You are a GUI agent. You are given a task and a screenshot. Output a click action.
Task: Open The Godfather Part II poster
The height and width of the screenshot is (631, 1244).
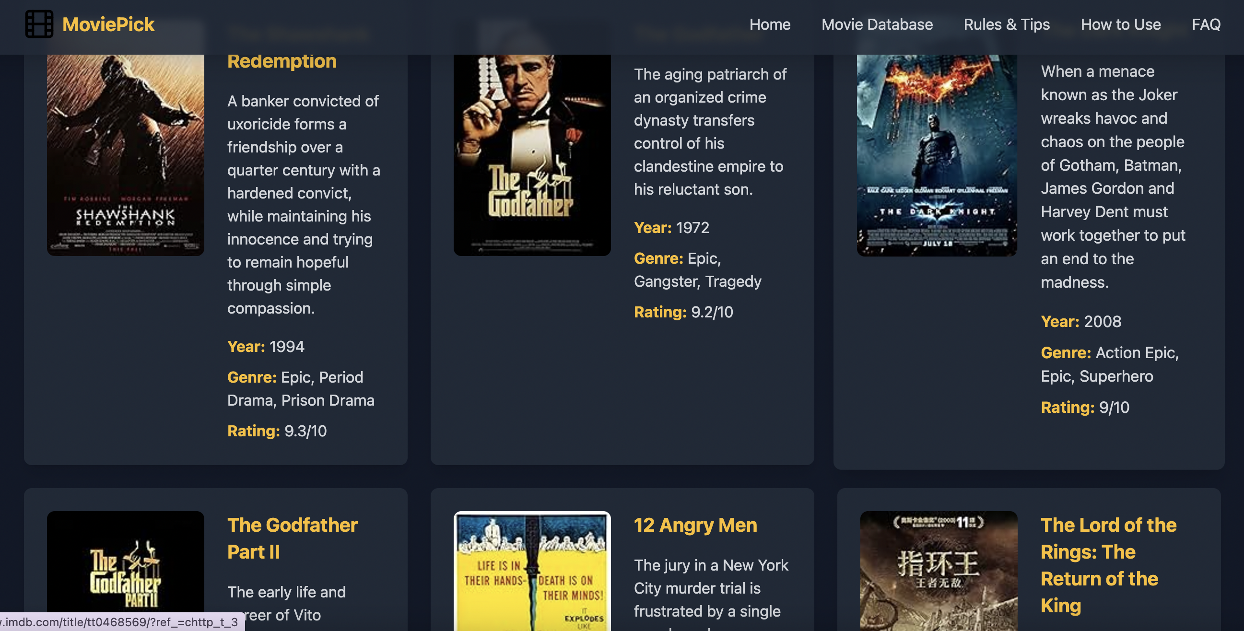[x=126, y=570]
